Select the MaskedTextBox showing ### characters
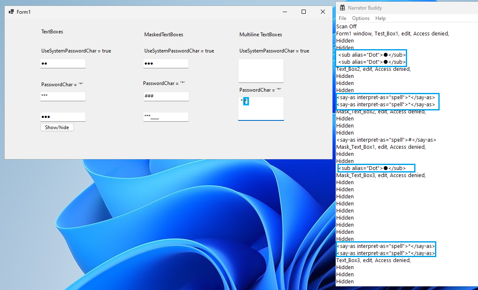The height and width of the screenshot is (290, 478). [x=166, y=95]
